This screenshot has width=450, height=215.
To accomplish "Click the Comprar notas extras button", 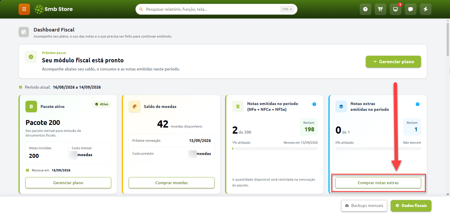I will coord(378,183).
